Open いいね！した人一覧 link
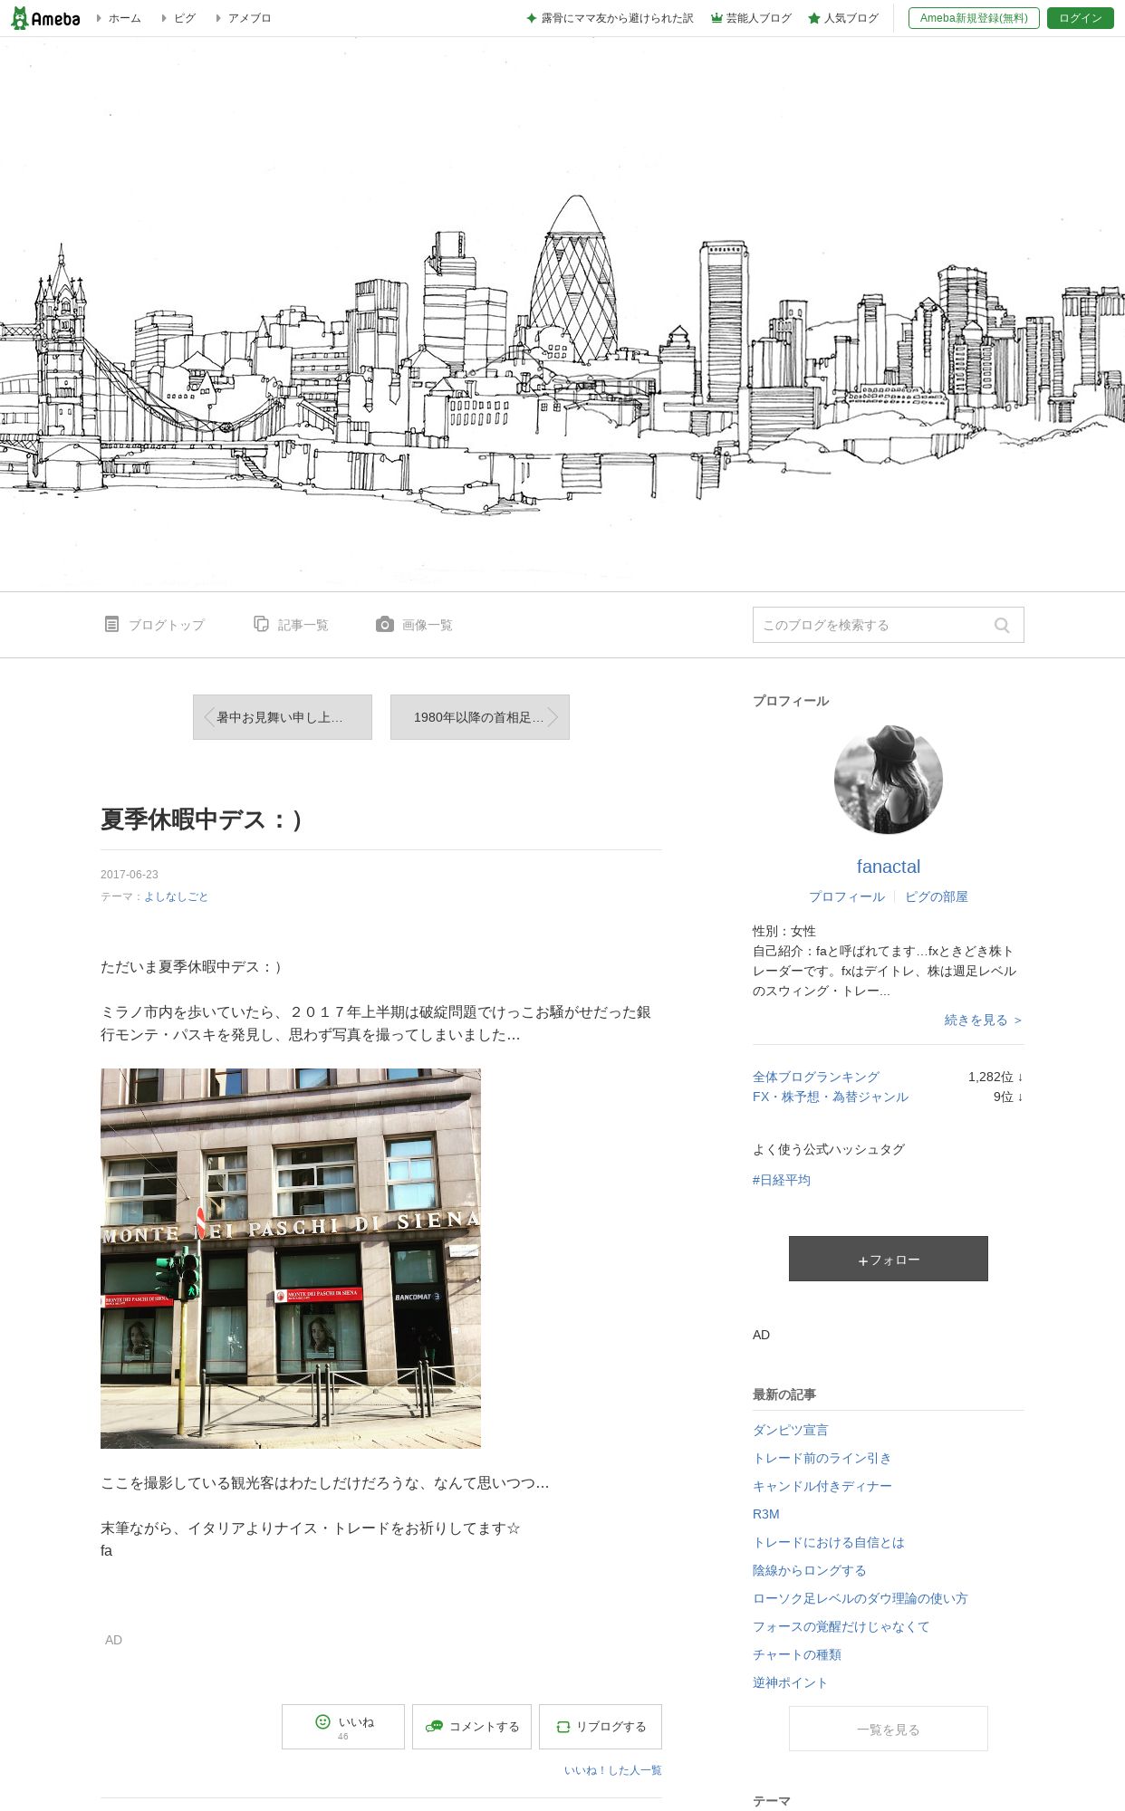Image resolution: width=1125 pixels, height=1811 pixels. [613, 1770]
